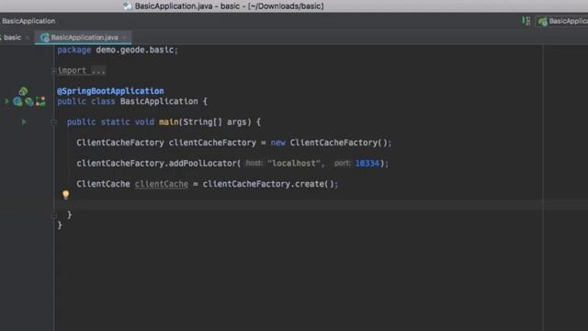Click the package demo.geode.basic line
Image resolution: width=588 pixels, height=331 pixels.
point(118,50)
